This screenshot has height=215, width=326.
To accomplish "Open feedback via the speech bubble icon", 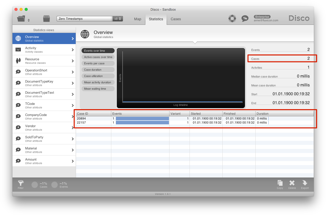I will [x=245, y=18].
